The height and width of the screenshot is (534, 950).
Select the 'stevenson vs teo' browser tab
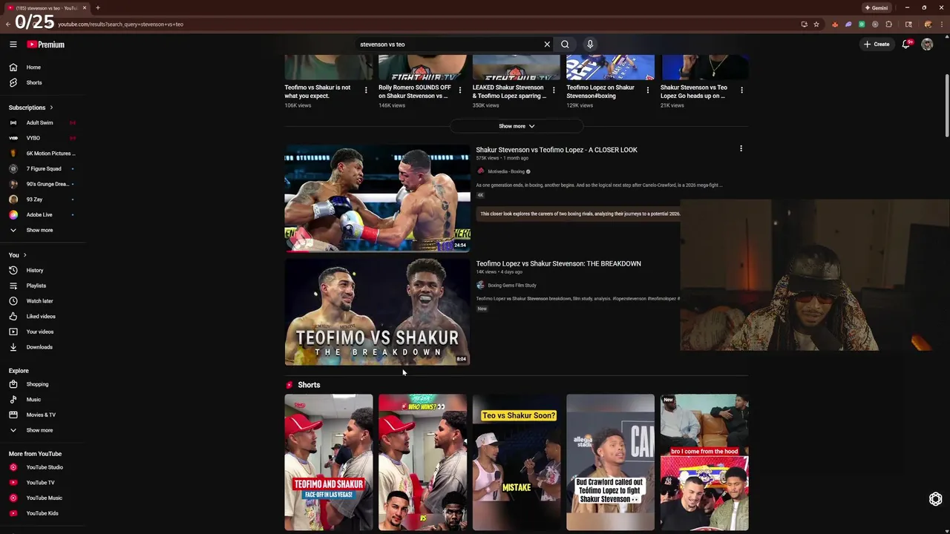click(x=46, y=7)
